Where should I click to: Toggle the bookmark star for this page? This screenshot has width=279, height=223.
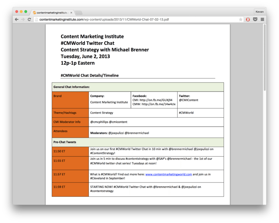[x=241, y=20]
